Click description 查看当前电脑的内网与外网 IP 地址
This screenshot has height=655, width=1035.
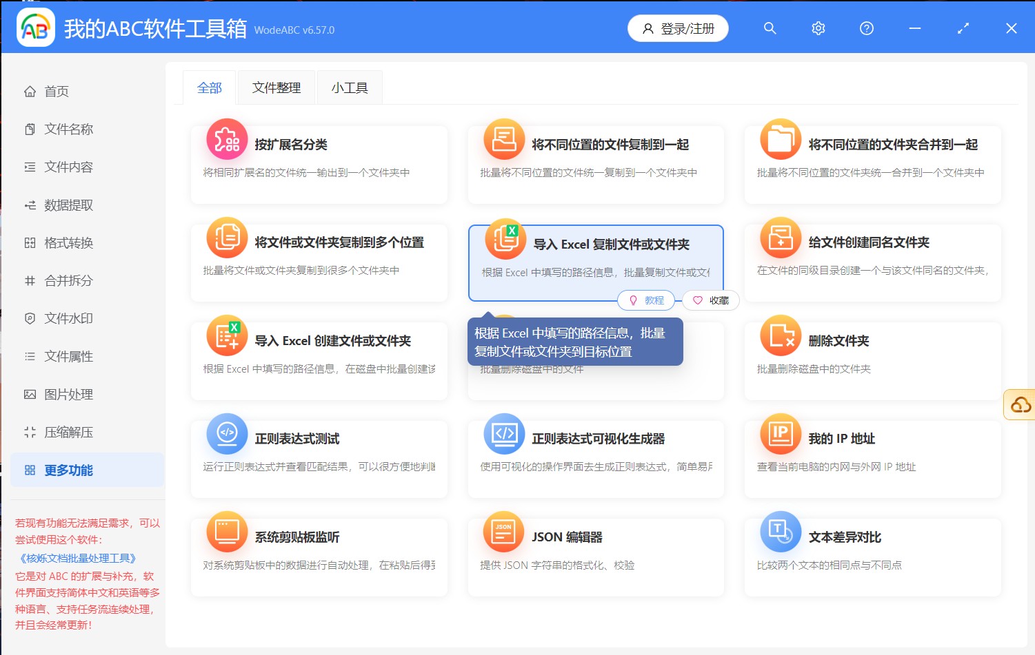pos(836,467)
